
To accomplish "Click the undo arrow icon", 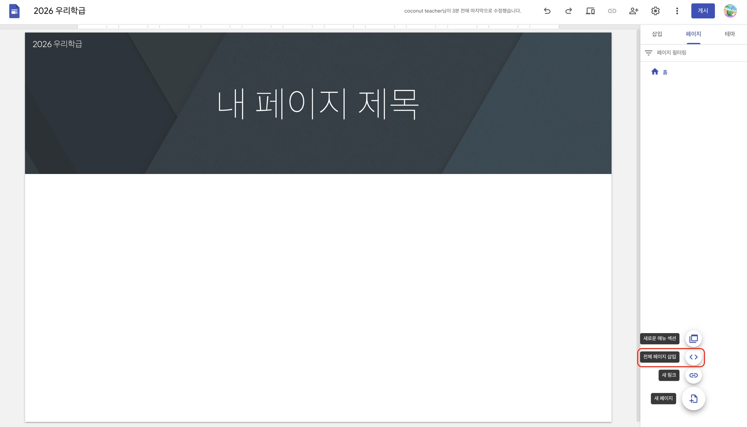I will coord(547,11).
